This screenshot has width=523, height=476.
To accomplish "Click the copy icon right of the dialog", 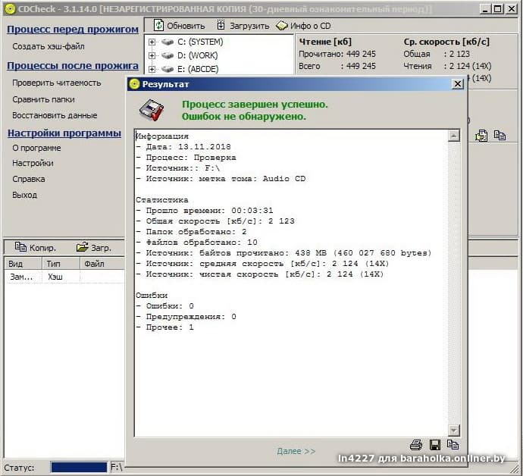I will 500,135.
